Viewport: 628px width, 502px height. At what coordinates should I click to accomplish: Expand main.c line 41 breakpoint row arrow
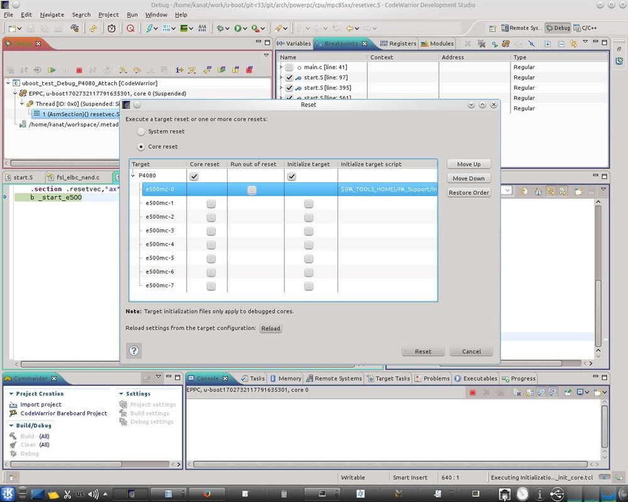pos(281,67)
